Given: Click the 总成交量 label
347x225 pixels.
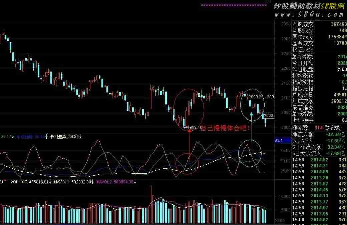Looking at the screenshot, I should [x=303, y=95].
